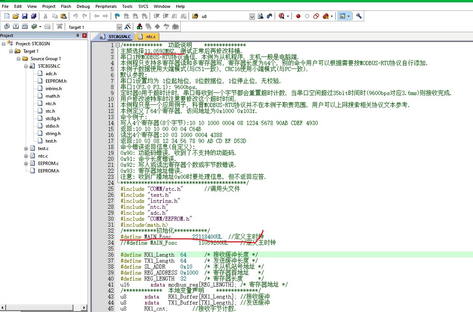The height and width of the screenshot is (312, 473).
Task: Open the Flash menu
Action: point(66,6)
